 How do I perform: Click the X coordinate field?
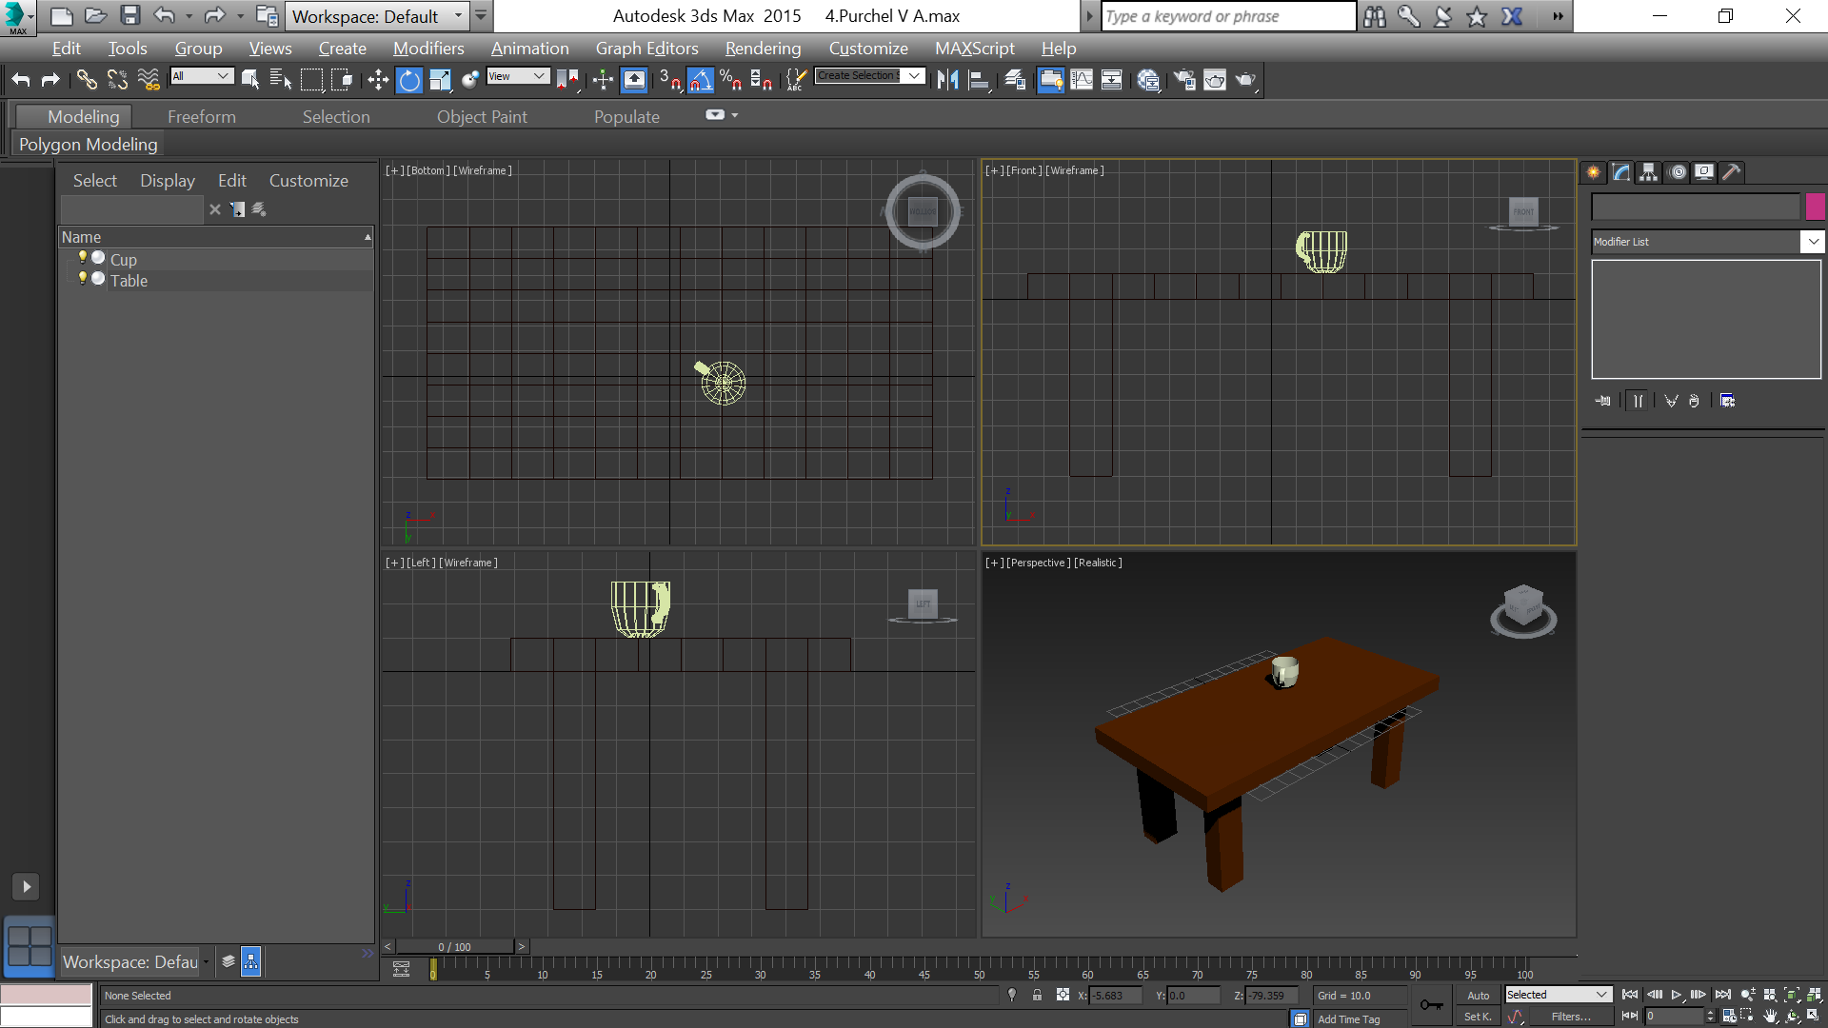point(1115,996)
